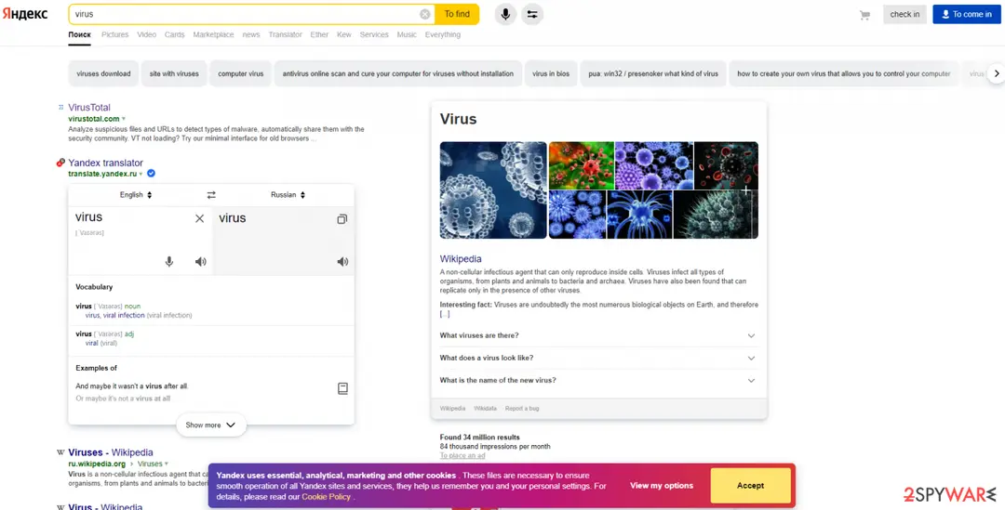This screenshot has width=1005, height=510.
Task: Open the Music tab
Action: pyautogui.click(x=407, y=34)
